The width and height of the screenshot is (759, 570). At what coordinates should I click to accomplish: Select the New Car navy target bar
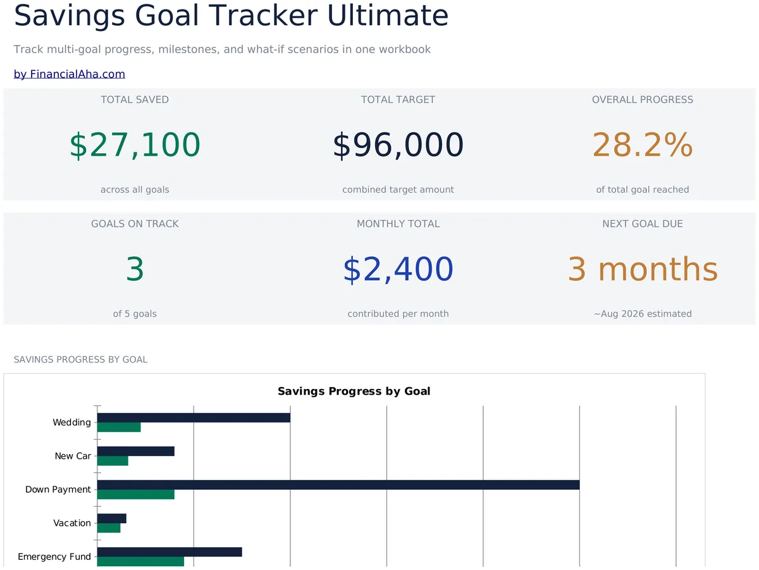pos(136,451)
